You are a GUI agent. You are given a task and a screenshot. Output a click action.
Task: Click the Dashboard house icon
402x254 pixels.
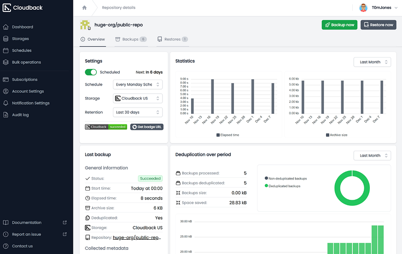point(6,27)
